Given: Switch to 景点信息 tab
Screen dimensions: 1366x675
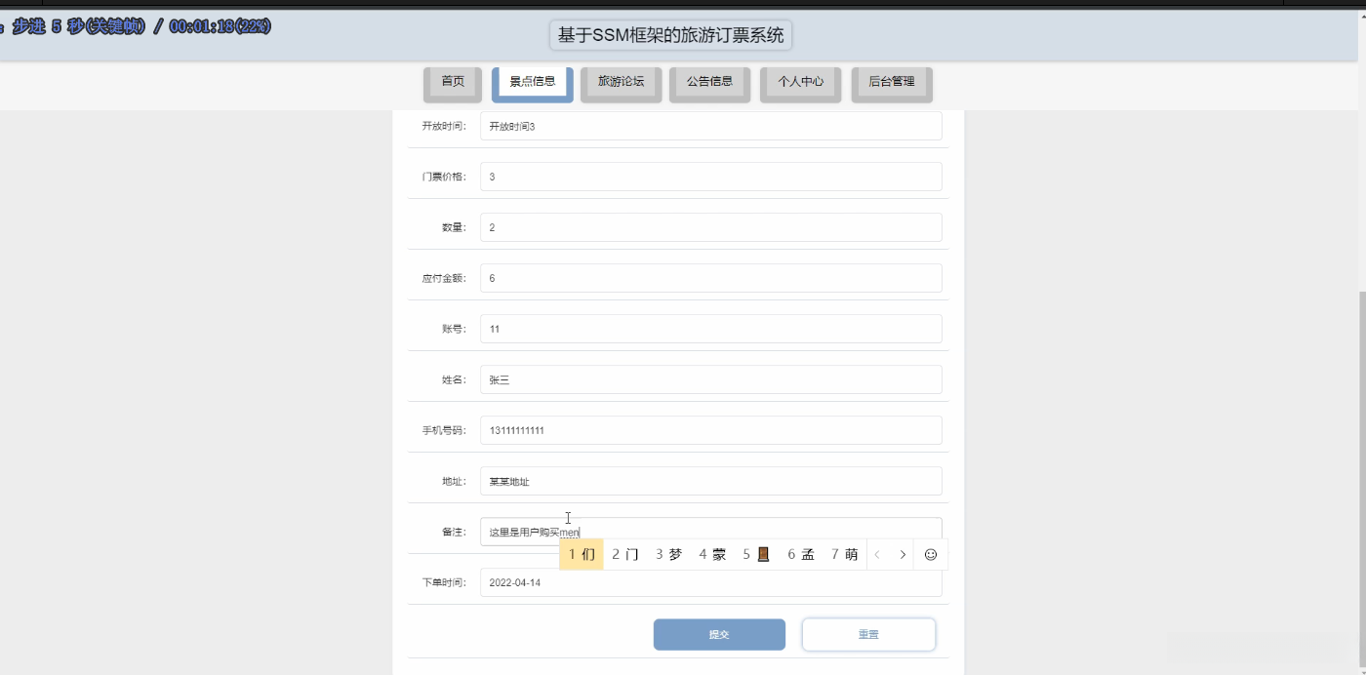Looking at the screenshot, I should [533, 83].
